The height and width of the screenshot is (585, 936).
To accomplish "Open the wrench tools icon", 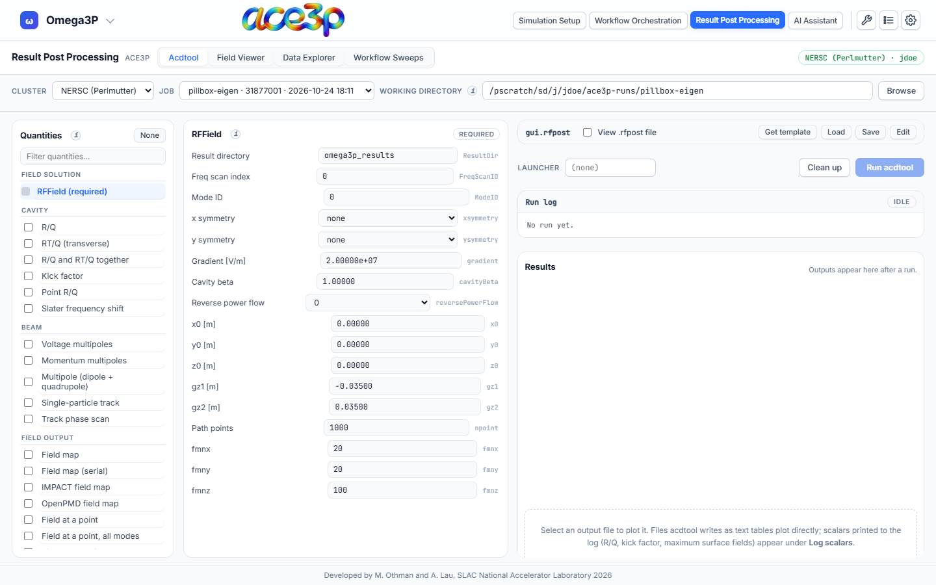I will coord(866,20).
